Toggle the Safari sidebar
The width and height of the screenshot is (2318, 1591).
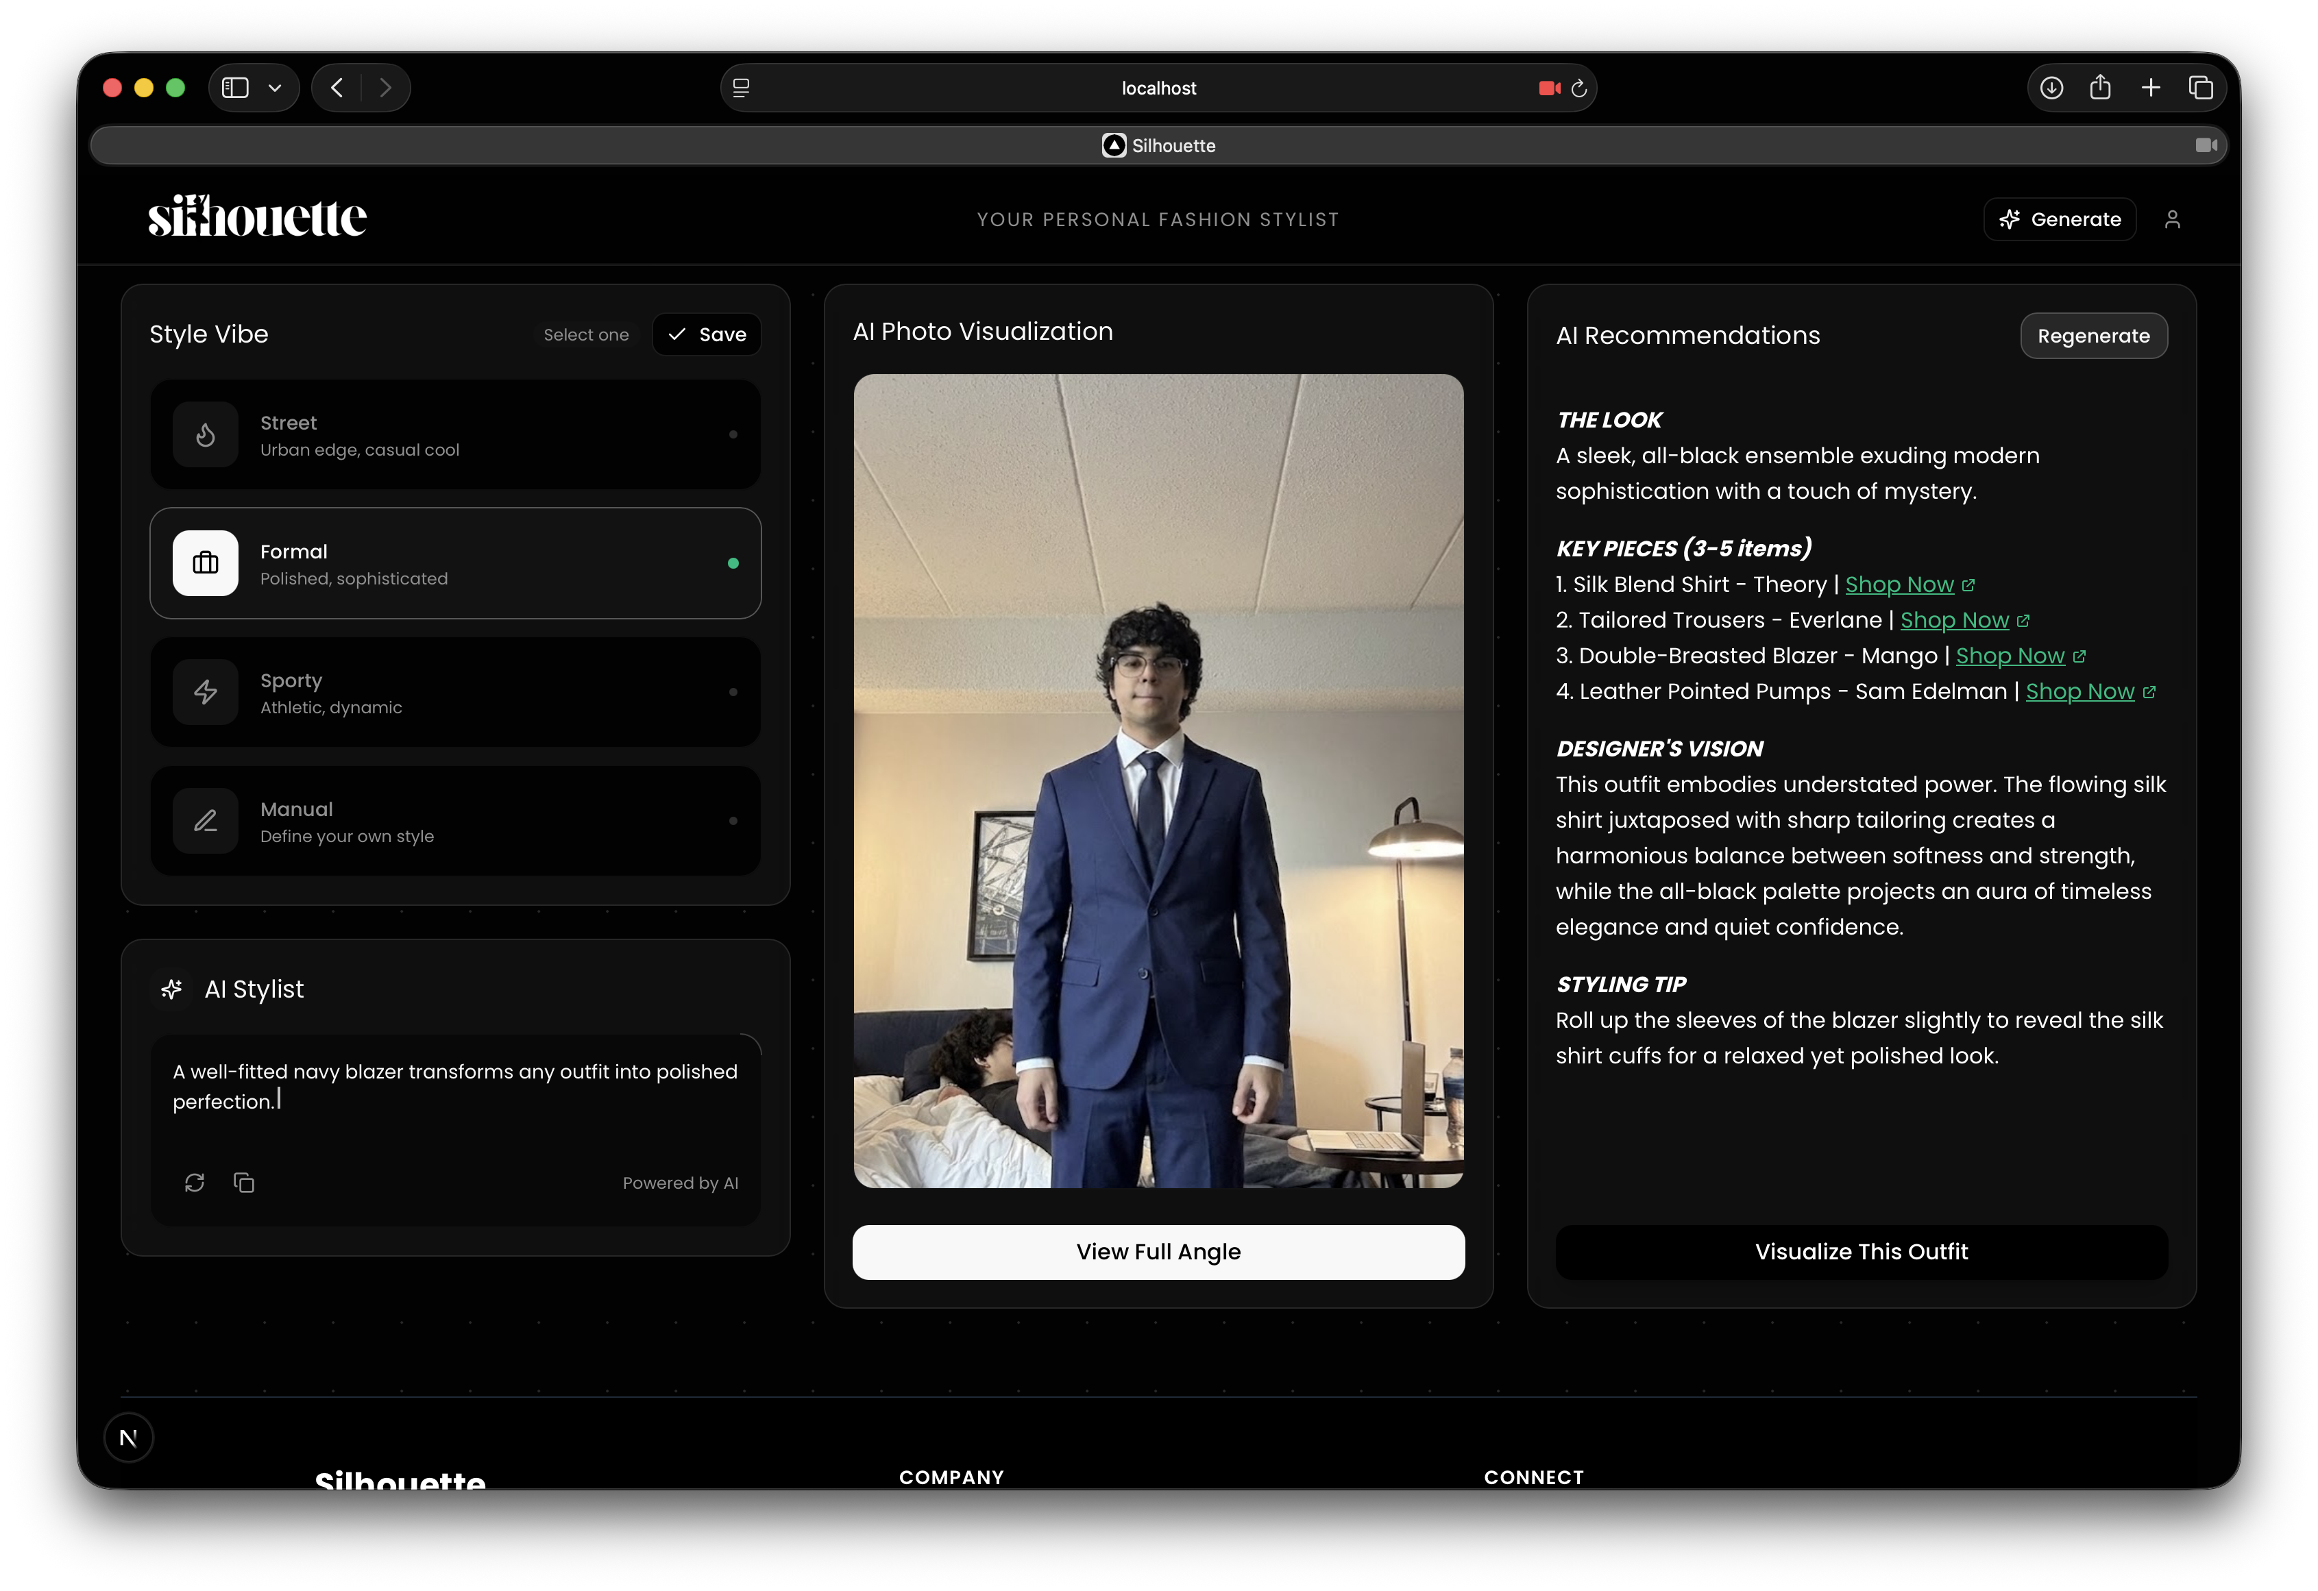click(235, 88)
